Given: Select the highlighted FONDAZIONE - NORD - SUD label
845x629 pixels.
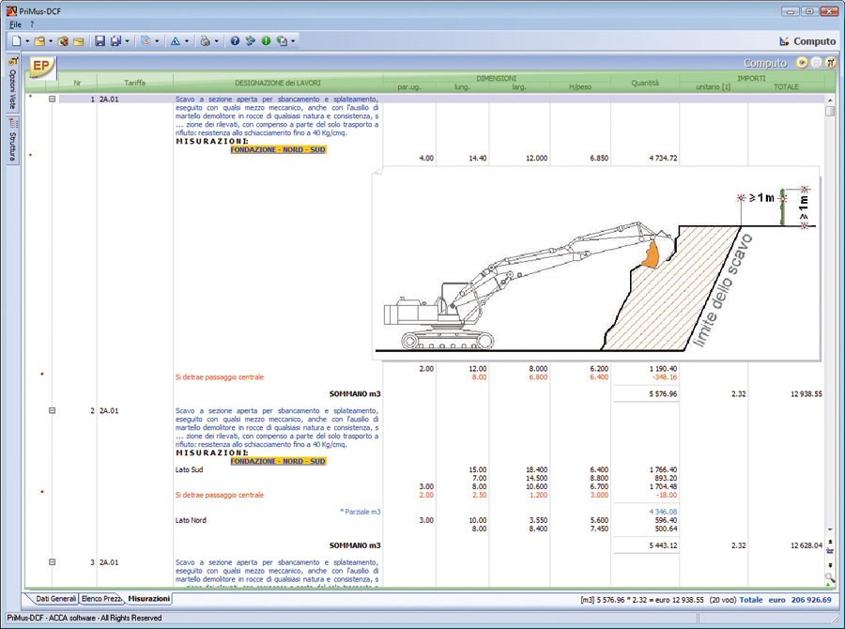Looking at the screenshot, I should point(278,149).
